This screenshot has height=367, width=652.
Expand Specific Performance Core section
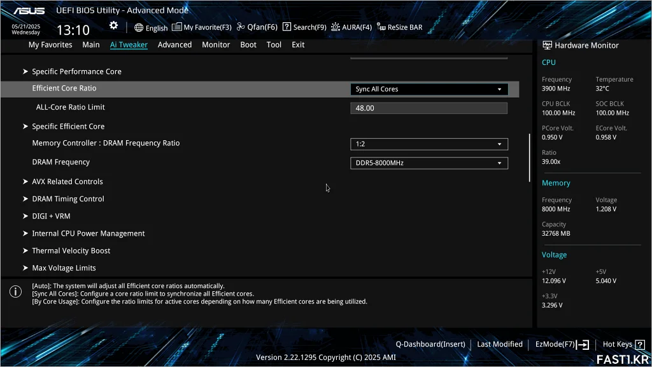(76, 71)
